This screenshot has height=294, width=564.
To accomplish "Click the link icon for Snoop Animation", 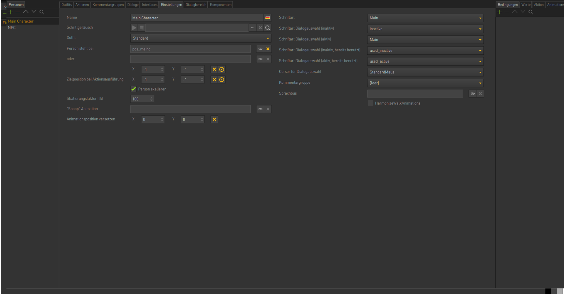I will [x=260, y=109].
